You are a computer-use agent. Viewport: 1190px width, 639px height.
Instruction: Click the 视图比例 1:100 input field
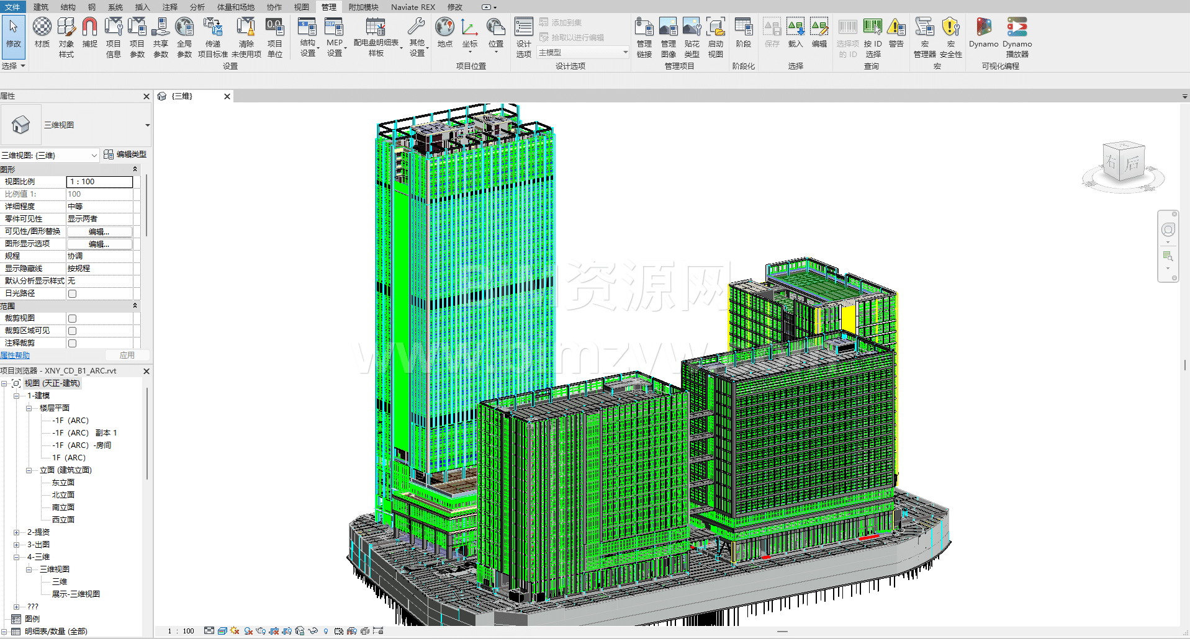point(99,182)
